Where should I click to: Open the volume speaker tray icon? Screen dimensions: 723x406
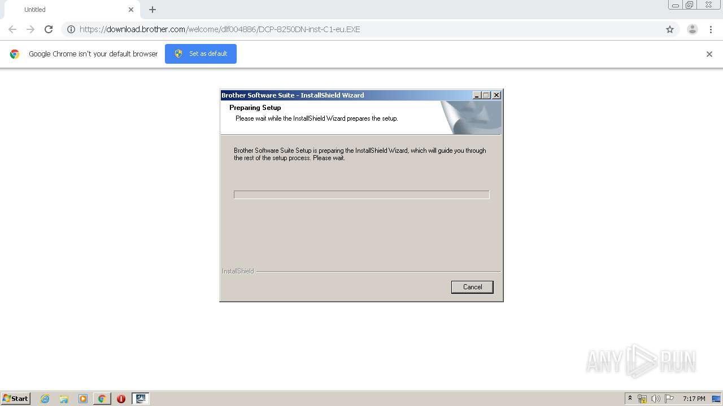tap(656, 399)
